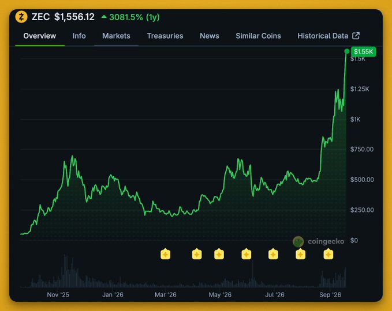Viewport: 392px width, 311px height.
Task: Open the Overview tab
Action: [40, 36]
